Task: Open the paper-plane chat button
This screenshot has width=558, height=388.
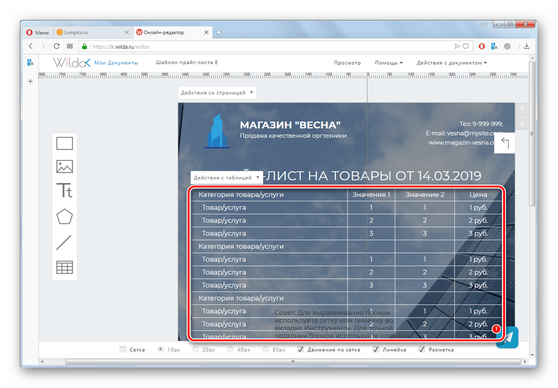Action: (x=507, y=338)
